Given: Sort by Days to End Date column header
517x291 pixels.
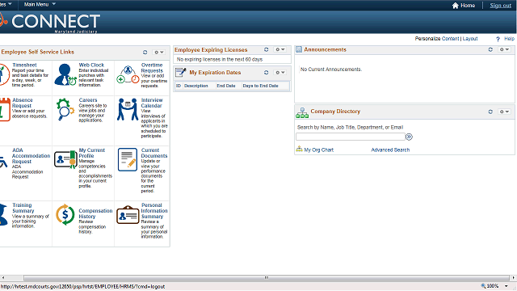Looking at the screenshot, I should 260,86.
